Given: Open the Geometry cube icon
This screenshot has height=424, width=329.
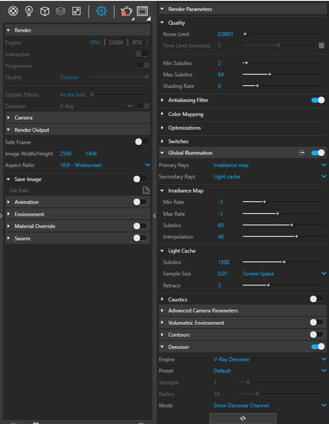Looking at the screenshot, I should pos(45,11).
